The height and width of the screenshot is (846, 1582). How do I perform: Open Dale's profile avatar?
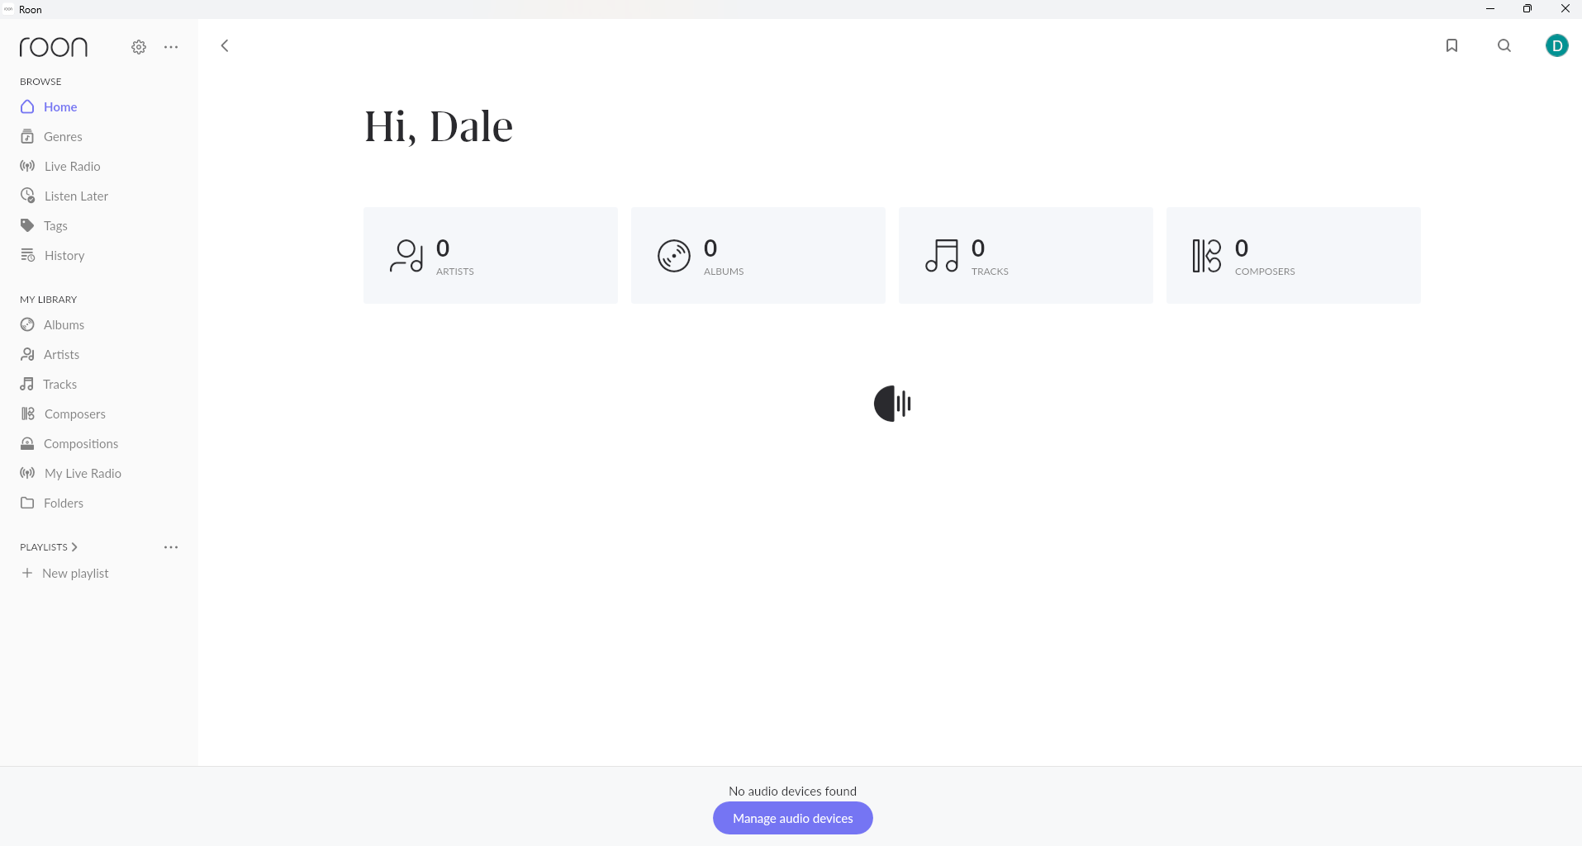pos(1556,45)
